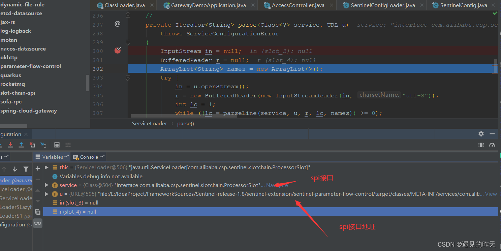Collapse code fold marker at line 296

(x=128, y=15)
